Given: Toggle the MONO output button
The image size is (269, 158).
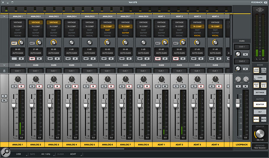Looking at the screenshot, I should tap(256, 119).
